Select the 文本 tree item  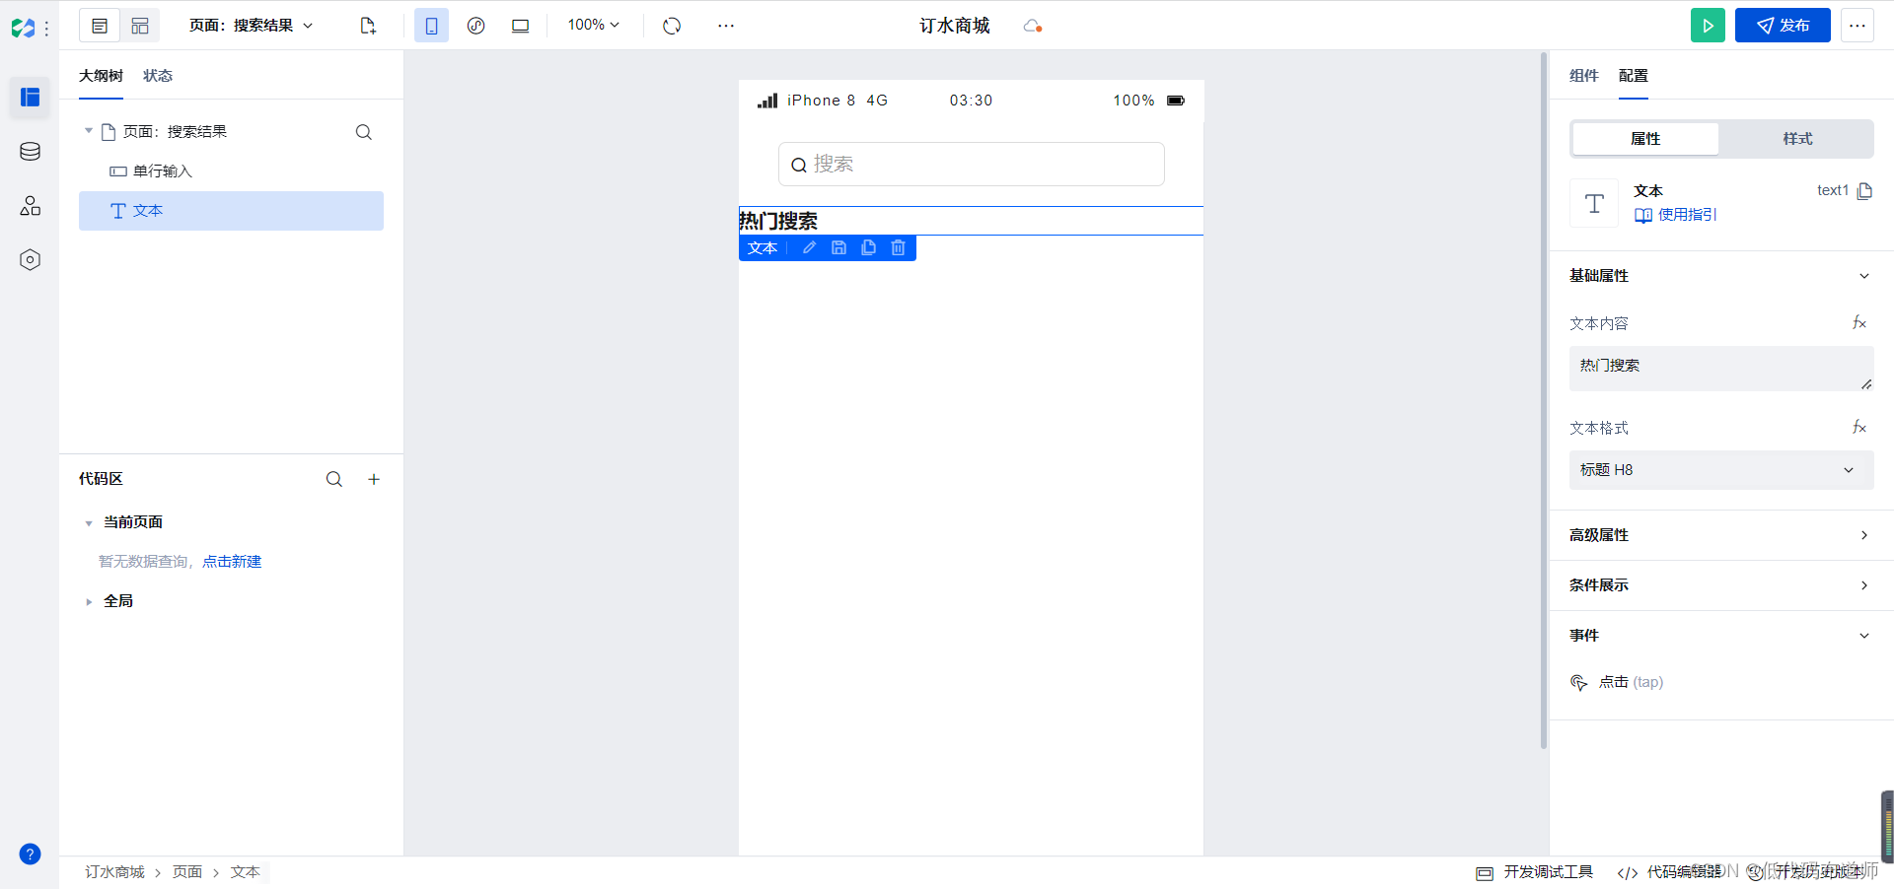pos(231,211)
